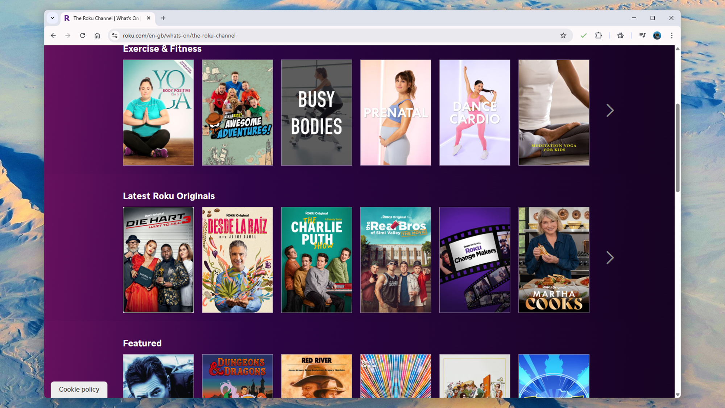Image resolution: width=725 pixels, height=408 pixels.
Task: Click the address bar URL
Action: [x=179, y=36]
